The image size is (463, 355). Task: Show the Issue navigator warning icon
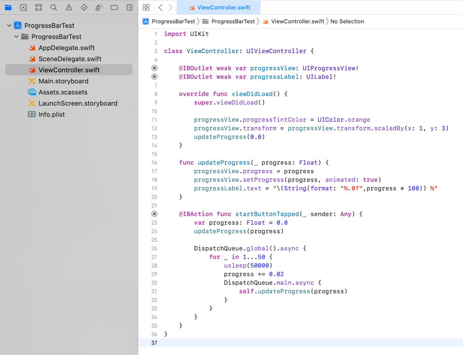coord(69,8)
